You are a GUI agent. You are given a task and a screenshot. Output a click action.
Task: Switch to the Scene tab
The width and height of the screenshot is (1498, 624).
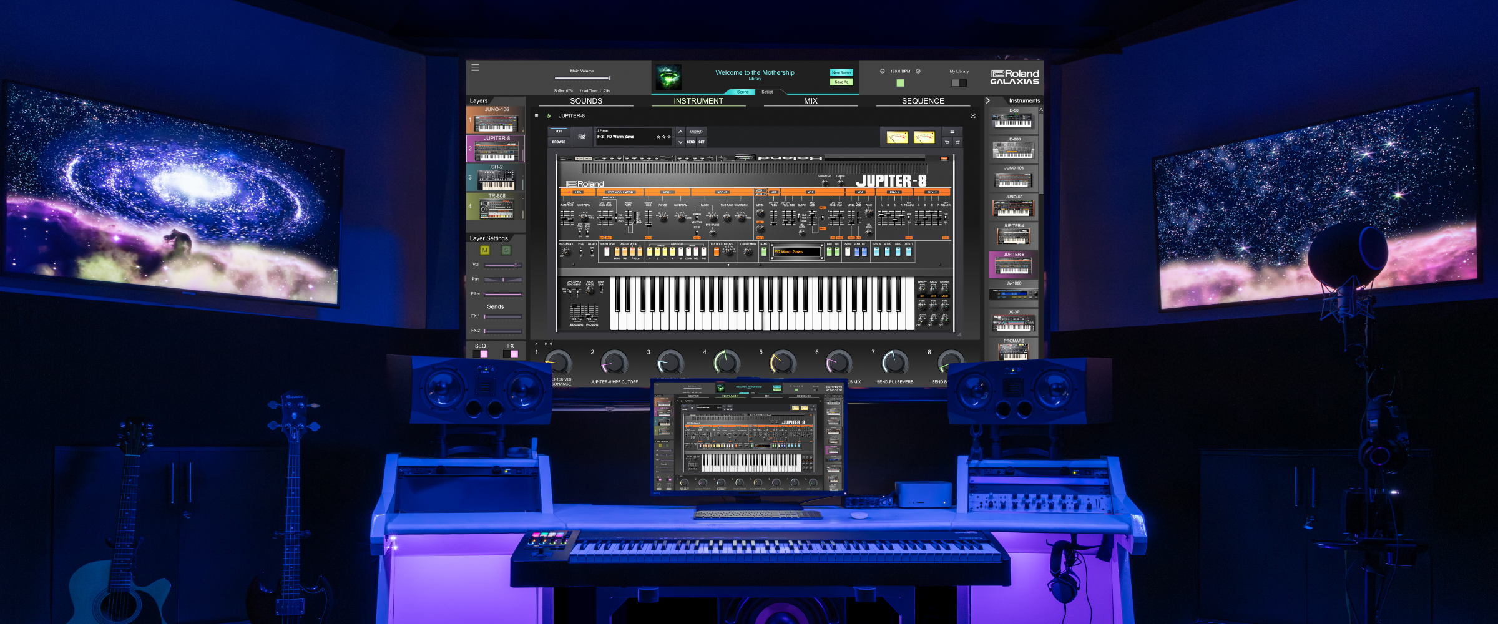click(743, 92)
